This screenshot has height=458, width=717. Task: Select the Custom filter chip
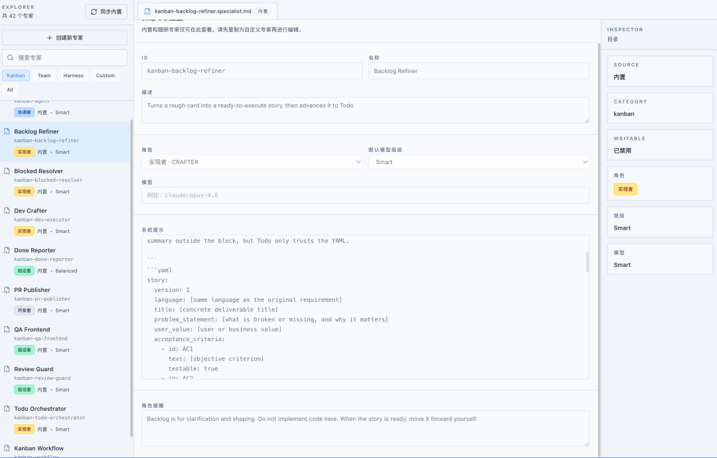(106, 76)
